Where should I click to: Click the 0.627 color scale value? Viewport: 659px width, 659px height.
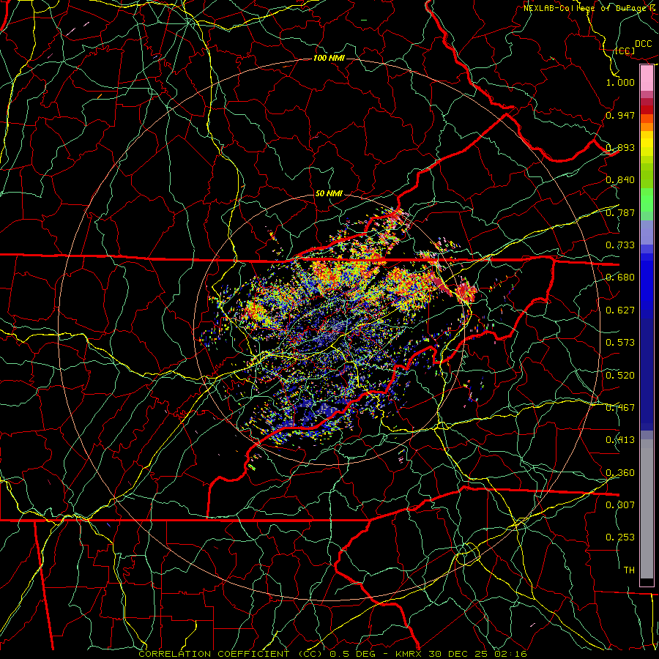620,310
